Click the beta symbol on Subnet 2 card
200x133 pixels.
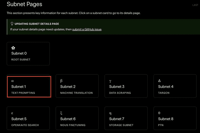61,81
